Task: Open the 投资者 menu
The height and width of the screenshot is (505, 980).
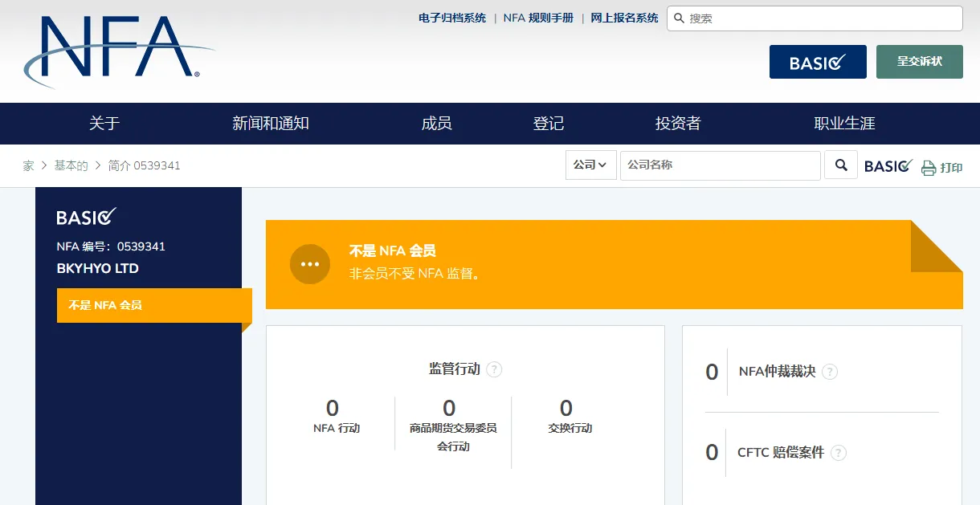Action: [x=678, y=124]
